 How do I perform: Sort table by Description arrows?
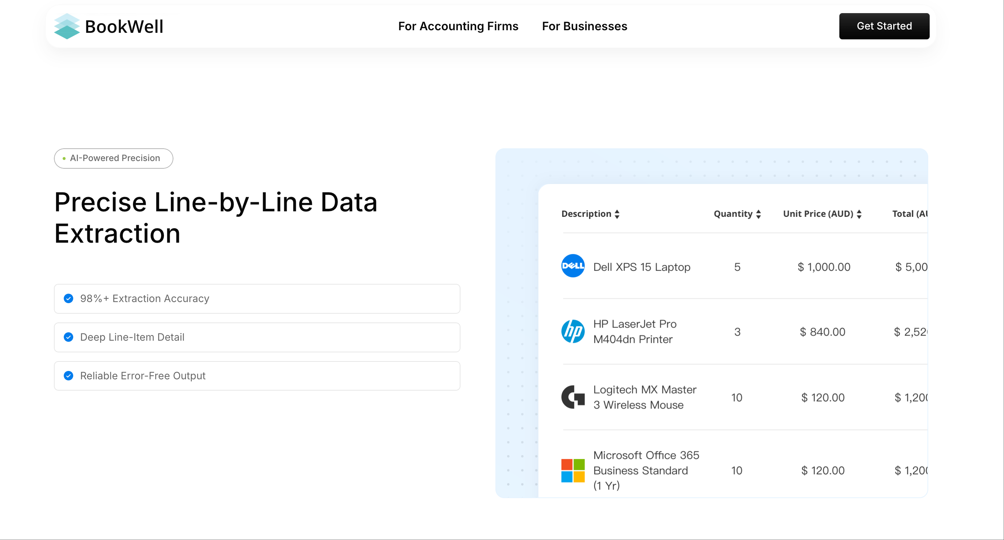pos(617,214)
